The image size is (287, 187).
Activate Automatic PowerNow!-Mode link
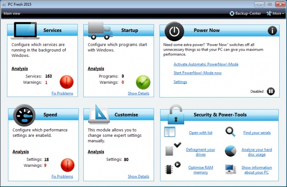206,64
